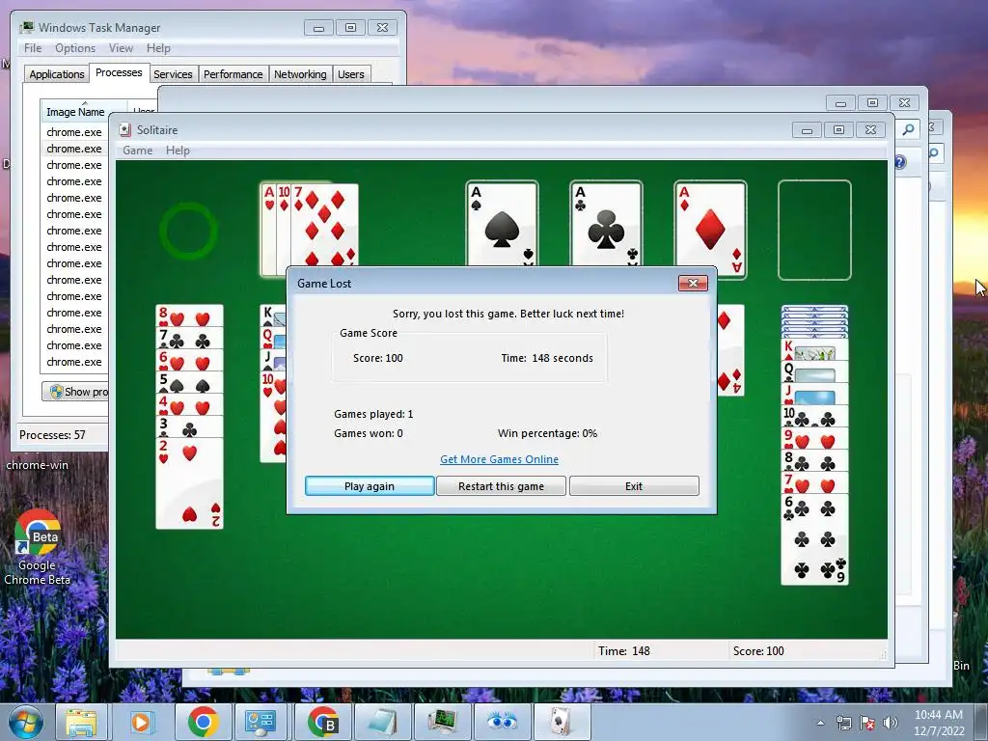Click the Solitaire window title icon
The width and height of the screenshot is (988, 741).
(x=124, y=130)
